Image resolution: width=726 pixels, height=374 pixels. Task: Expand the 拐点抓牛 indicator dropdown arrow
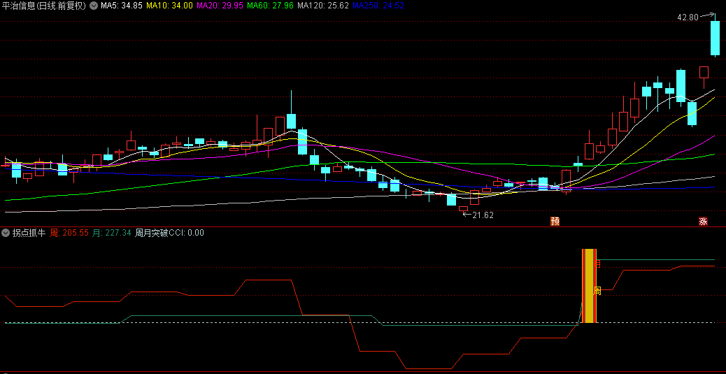pos(6,233)
